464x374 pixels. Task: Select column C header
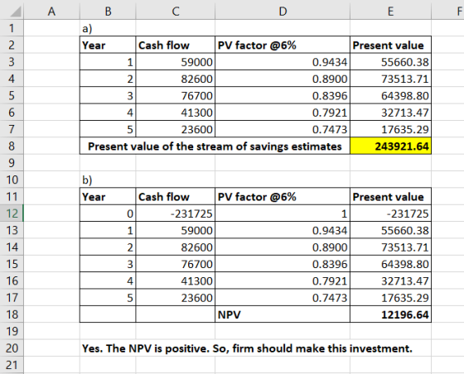[175, 12]
